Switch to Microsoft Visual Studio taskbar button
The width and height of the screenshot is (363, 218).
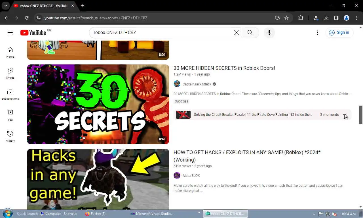(152, 214)
